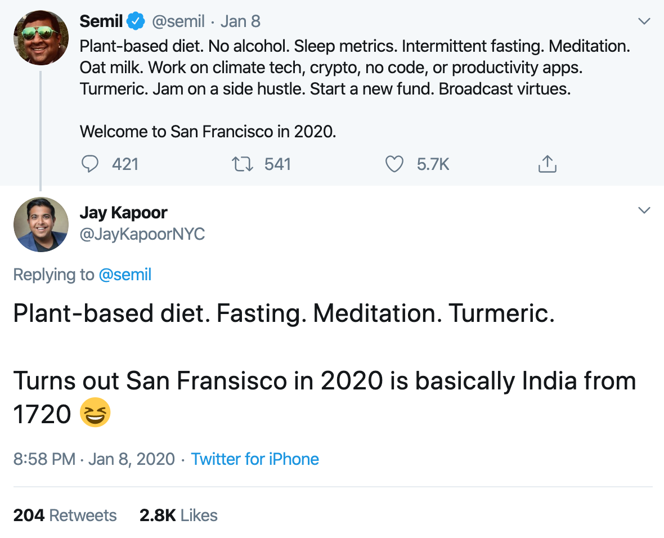Like Semil's tweet with heart icon
The height and width of the screenshot is (538, 664).
(x=394, y=164)
